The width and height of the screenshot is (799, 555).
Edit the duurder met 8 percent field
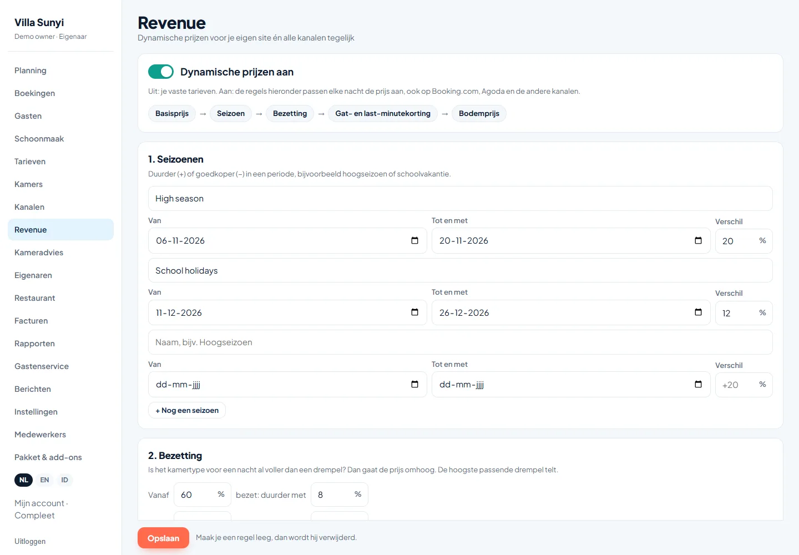340,495
